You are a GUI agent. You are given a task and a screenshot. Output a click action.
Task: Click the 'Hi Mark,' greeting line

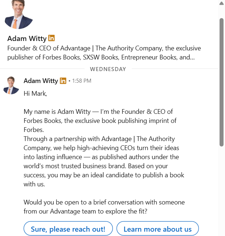point(35,93)
